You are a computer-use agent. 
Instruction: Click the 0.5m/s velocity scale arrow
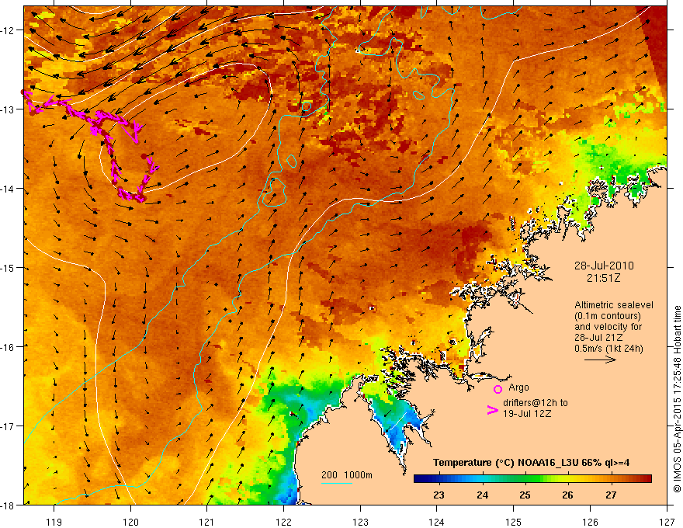pos(600,360)
